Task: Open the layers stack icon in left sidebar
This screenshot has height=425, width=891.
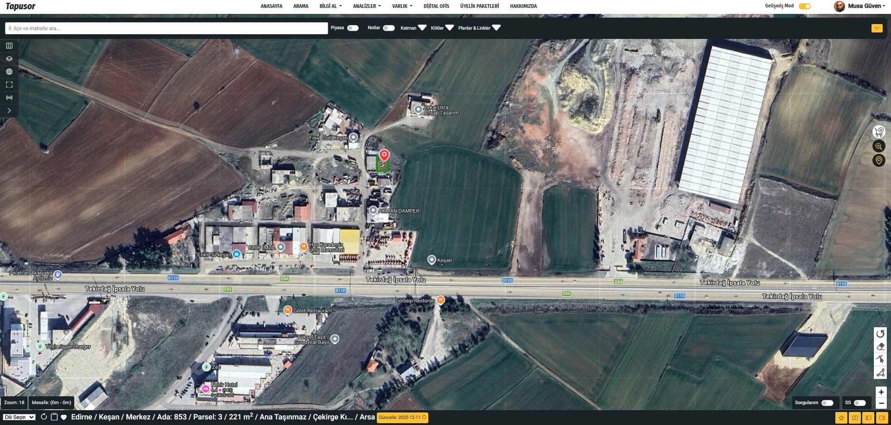Action: coord(9,59)
